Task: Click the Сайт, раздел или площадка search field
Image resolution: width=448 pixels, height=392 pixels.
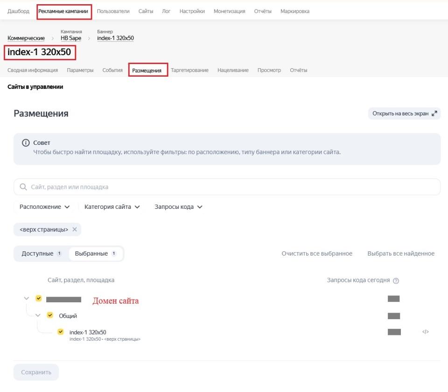Action: [x=227, y=187]
